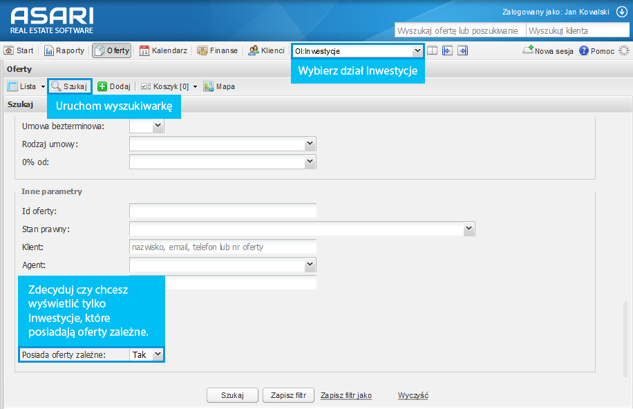This screenshot has width=633, height=409.
Task: Click the logout arrow icon beside Jan Kowalski
Action: tap(621, 12)
